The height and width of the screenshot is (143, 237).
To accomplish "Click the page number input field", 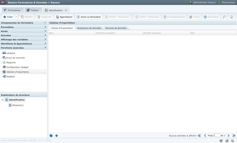I will point(217,136).
